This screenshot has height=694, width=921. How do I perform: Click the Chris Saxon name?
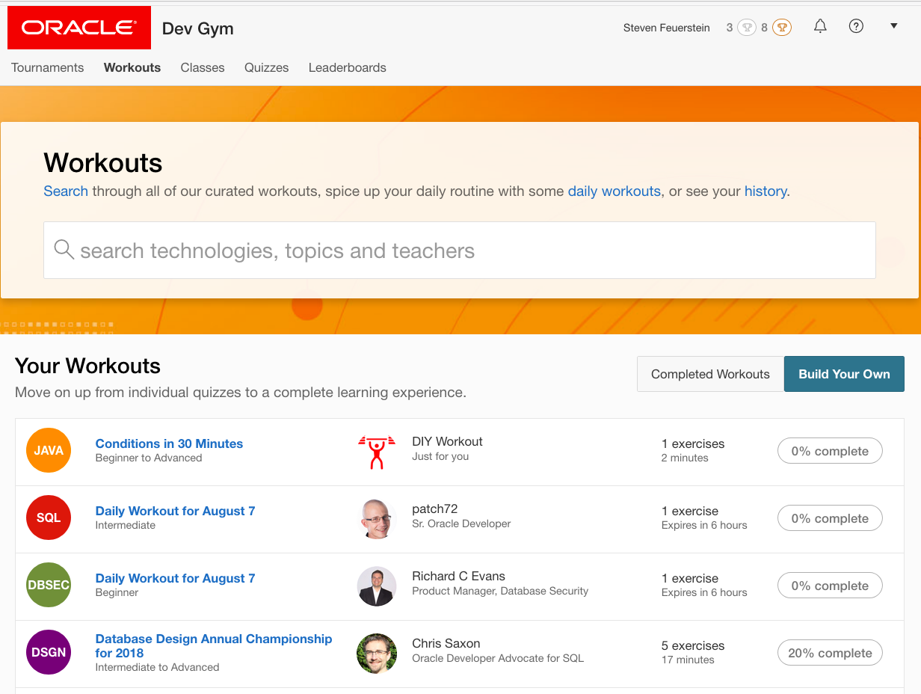(446, 643)
